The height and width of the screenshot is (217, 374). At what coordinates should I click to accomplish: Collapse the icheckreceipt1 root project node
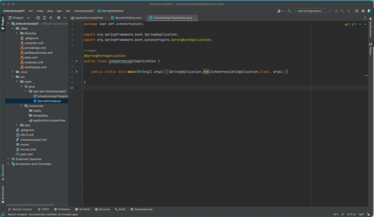[8, 24]
